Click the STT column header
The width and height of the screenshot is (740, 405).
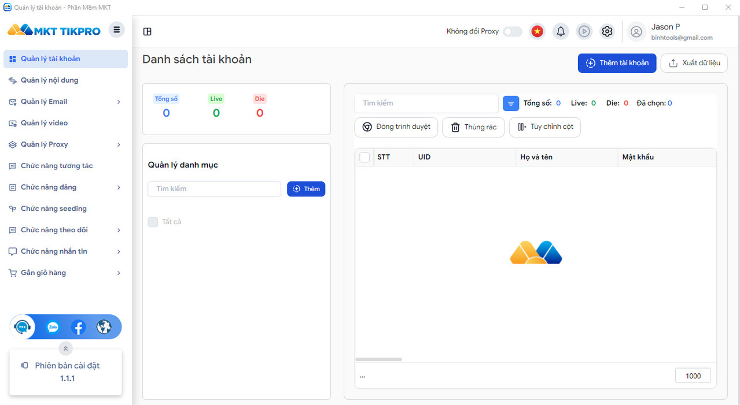click(x=393, y=157)
